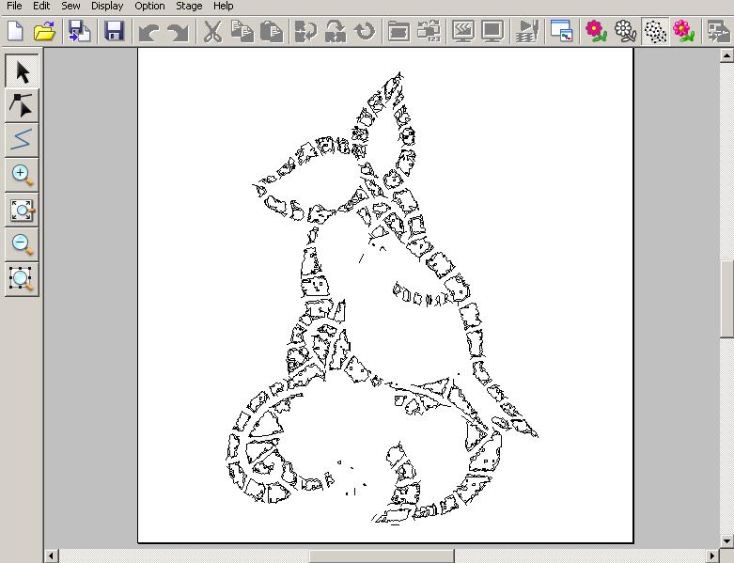
Task: Switch to Original Image stage
Action: [x=596, y=32]
